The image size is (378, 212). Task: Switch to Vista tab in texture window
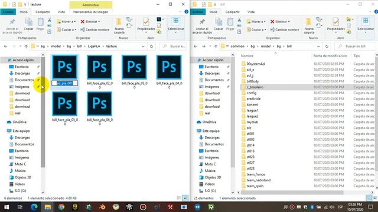click(61, 12)
